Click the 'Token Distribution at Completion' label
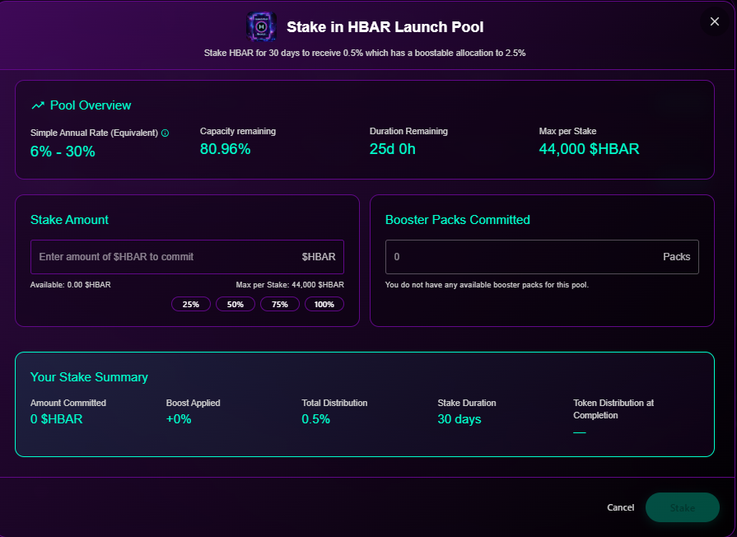737x537 pixels. pos(613,409)
